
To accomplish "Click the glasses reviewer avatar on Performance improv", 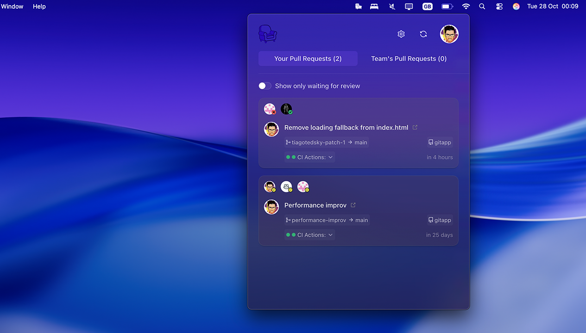I will point(270,187).
